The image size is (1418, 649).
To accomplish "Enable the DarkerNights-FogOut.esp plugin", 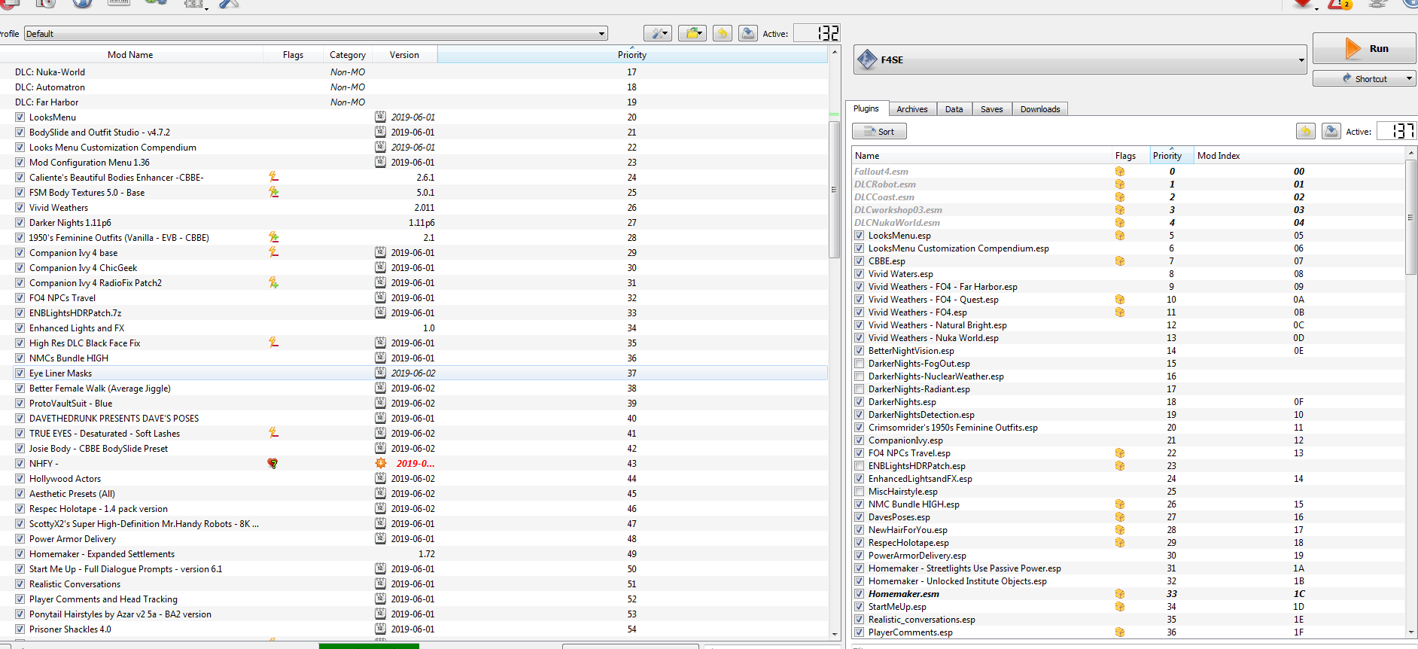I will coord(859,364).
